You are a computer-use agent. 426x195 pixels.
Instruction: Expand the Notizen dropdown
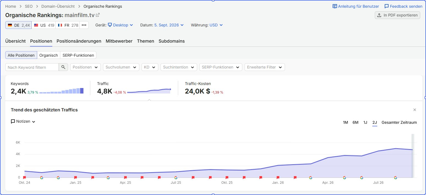click(x=23, y=121)
